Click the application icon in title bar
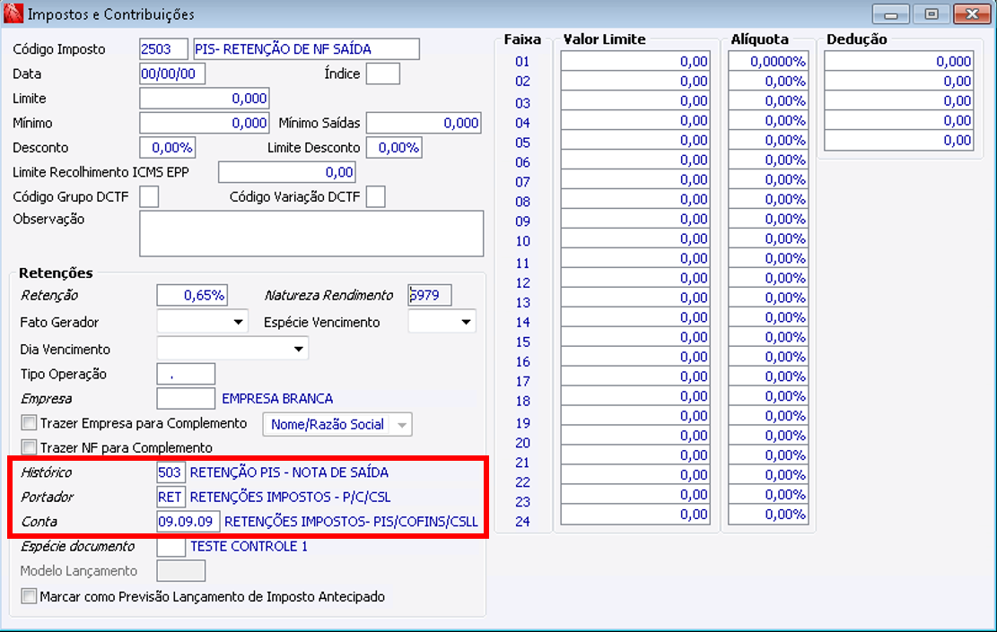The image size is (997, 632). click(13, 13)
